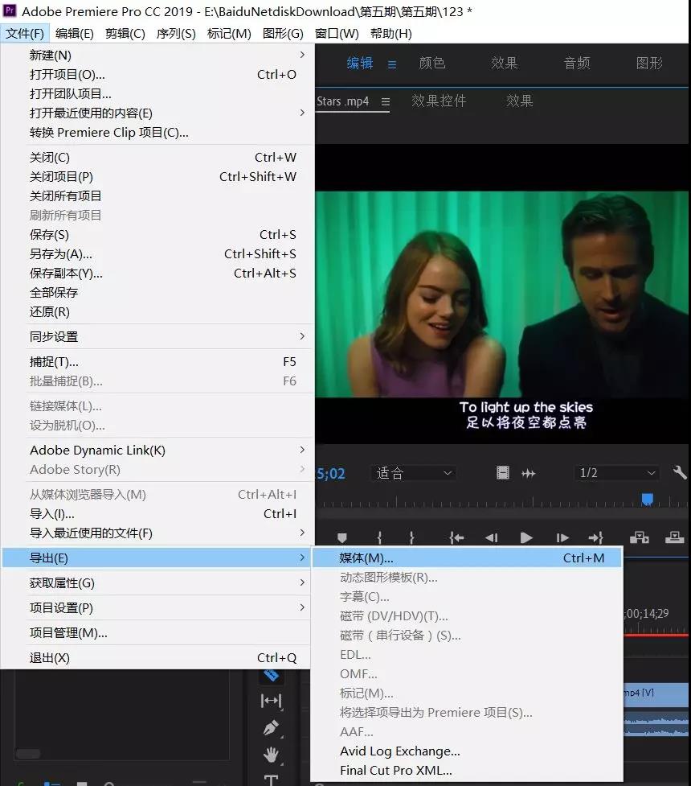The image size is (691, 786).
Task: Expand the 项目设置(P) submenu
Action: (x=157, y=608)
